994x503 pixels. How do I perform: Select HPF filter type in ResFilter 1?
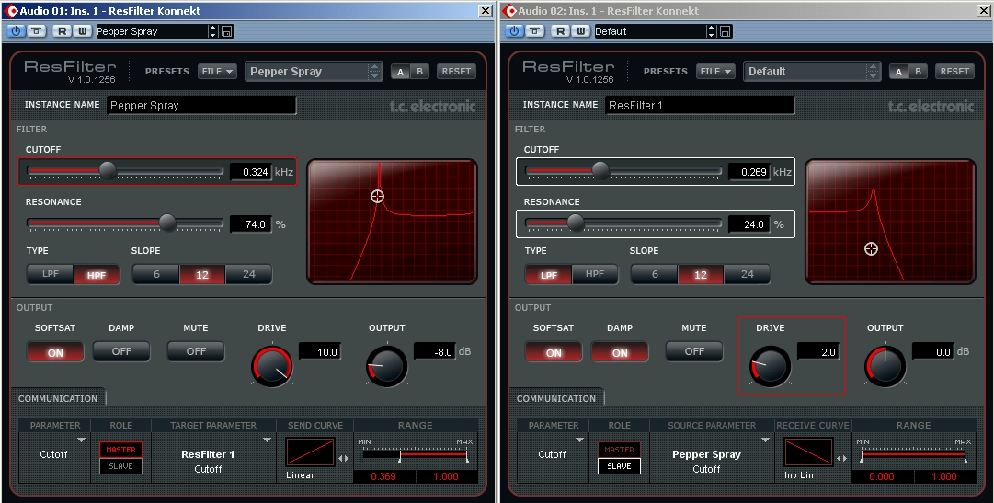point(595,275)
